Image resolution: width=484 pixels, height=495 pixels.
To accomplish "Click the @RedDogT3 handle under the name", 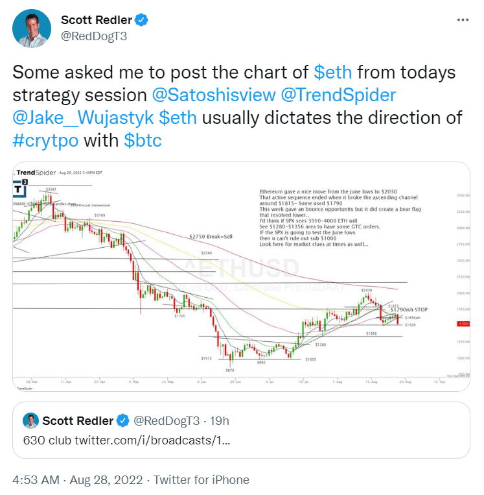I will [94, 36].
